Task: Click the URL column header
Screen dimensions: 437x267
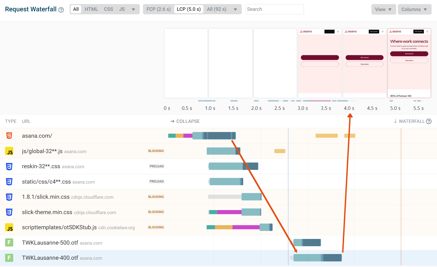Action: coord(26,121)
